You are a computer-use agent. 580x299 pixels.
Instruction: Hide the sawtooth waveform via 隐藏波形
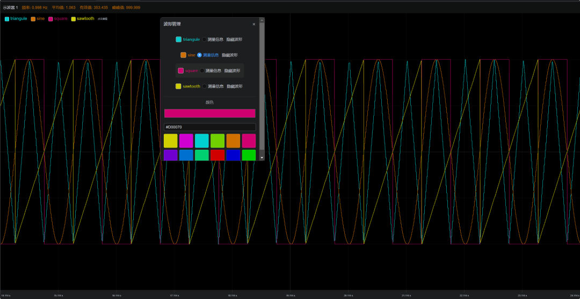point(235,86)
